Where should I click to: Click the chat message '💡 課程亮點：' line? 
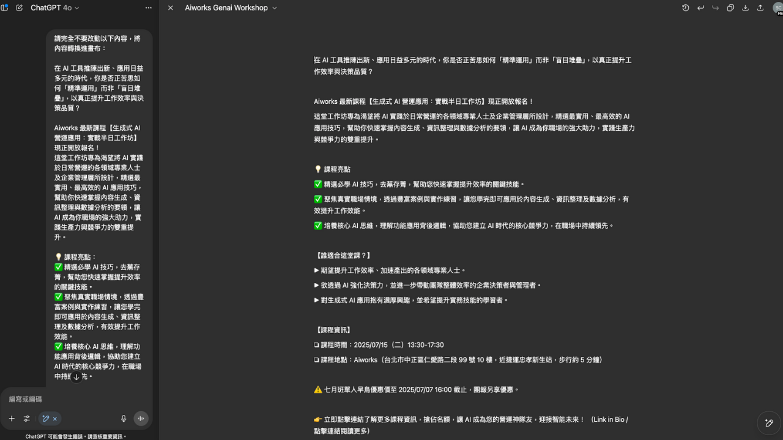(76, 257)
